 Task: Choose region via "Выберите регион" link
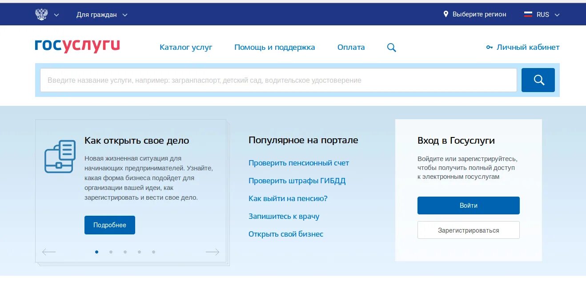[x=479, y=14]
